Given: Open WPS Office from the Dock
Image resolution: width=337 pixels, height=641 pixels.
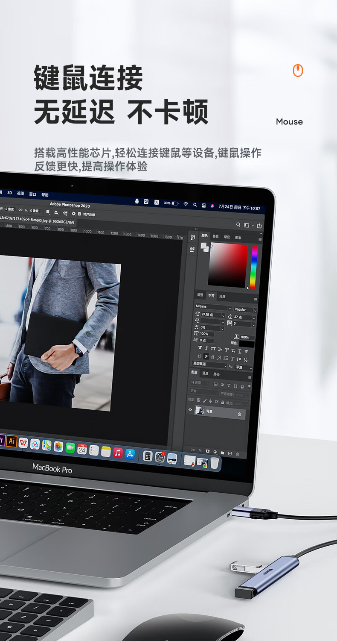Looking at the screenshot, I should click(x=23, y=443).
